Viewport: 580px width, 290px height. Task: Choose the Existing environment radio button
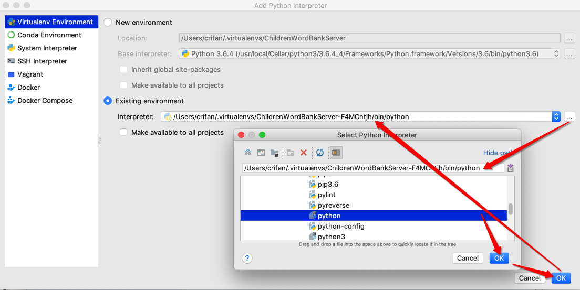(108, 101)
